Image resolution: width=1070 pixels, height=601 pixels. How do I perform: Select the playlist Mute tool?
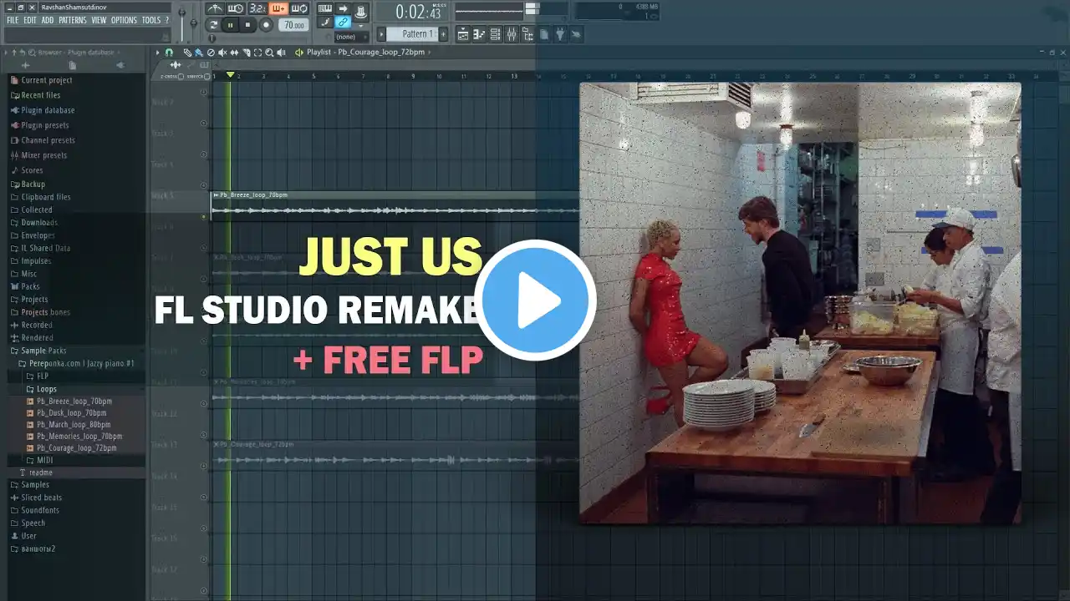pos(222,53)
